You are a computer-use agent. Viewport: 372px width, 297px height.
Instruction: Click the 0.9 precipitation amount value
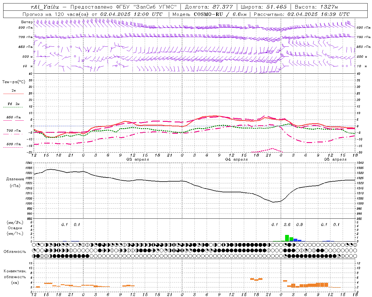(299, 225)
